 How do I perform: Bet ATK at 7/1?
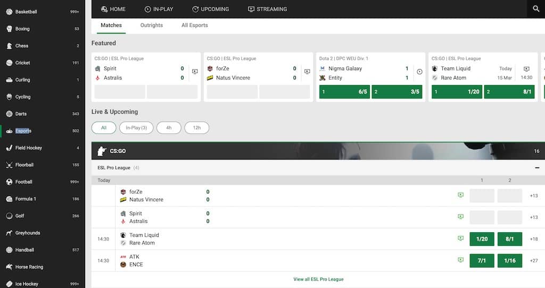pyautogui.click(x=482, y=260)
